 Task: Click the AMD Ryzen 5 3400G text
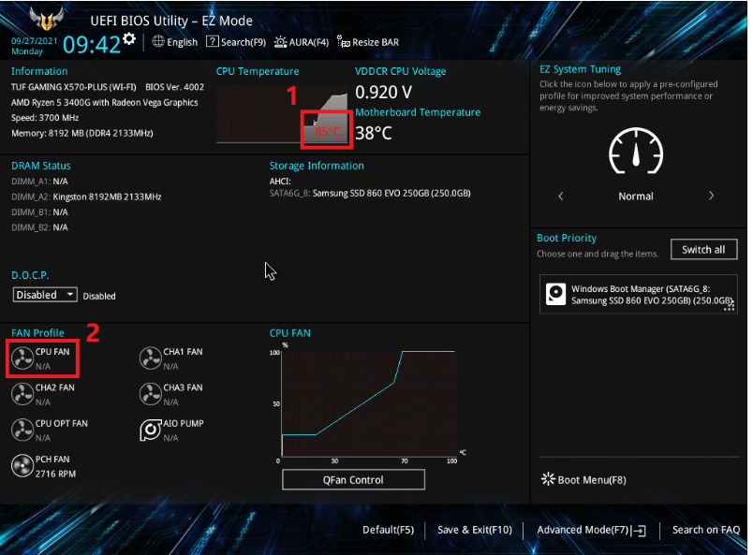click(x=104, y=103)
